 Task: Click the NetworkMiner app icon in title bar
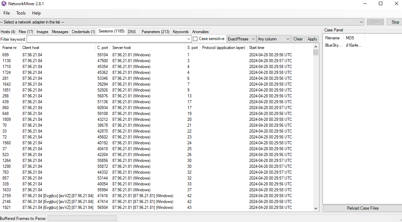[x=4, y=4]
